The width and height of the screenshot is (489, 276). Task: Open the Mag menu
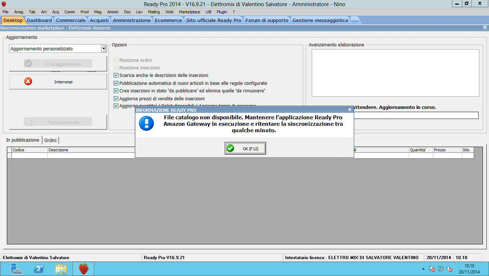pos(98,12)
